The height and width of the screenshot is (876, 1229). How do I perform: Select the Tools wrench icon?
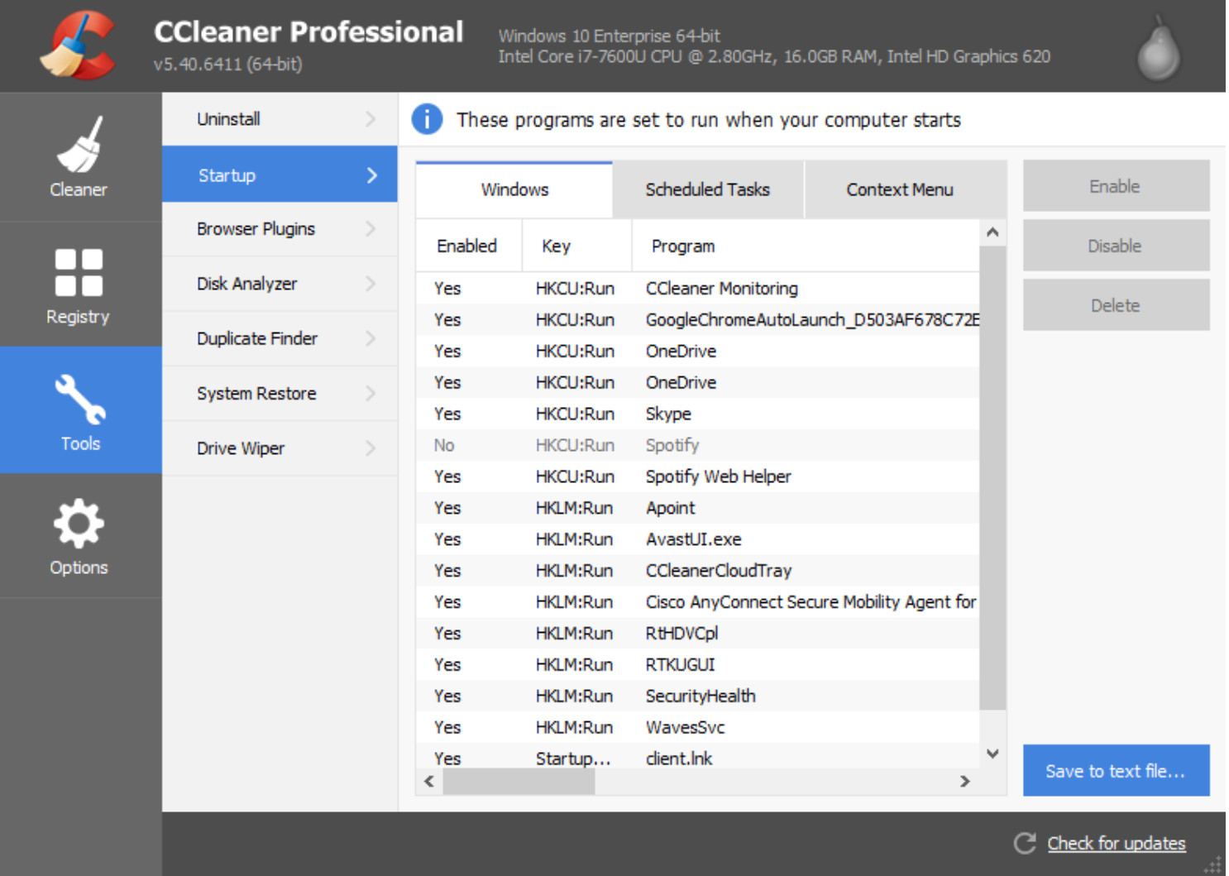79,399
